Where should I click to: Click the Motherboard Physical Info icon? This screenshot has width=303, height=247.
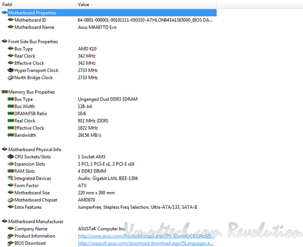coord(5,149)
